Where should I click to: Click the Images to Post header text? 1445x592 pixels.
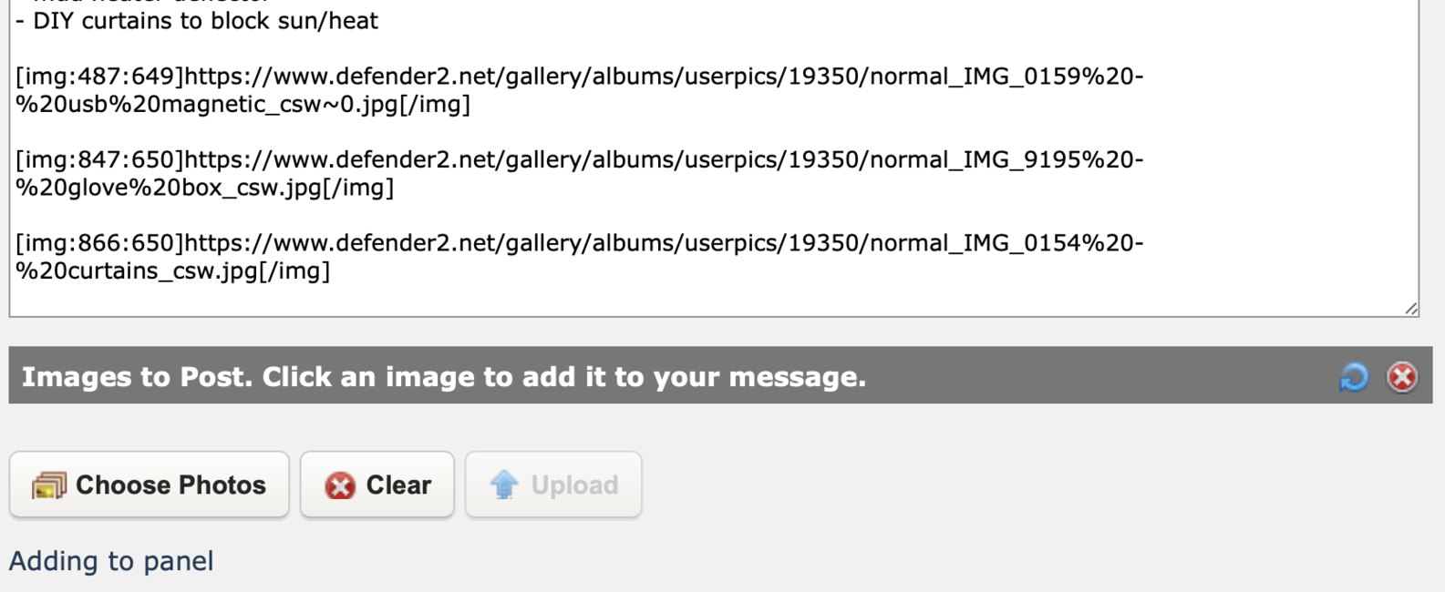tap(444, 376)
